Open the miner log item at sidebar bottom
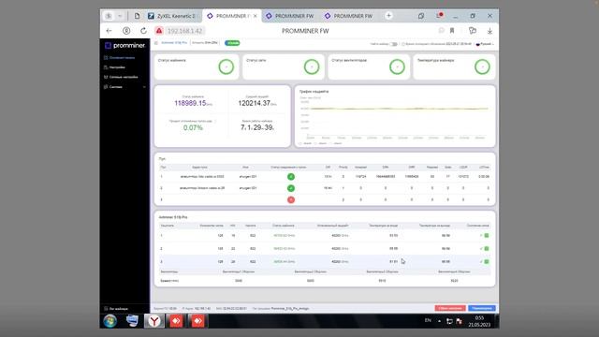 coord(116,309)
